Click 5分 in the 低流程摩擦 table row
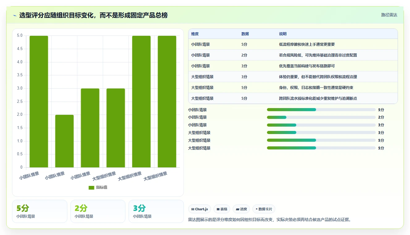The width and height of the screenshot is (410, 235). click(x=244, y=44)
